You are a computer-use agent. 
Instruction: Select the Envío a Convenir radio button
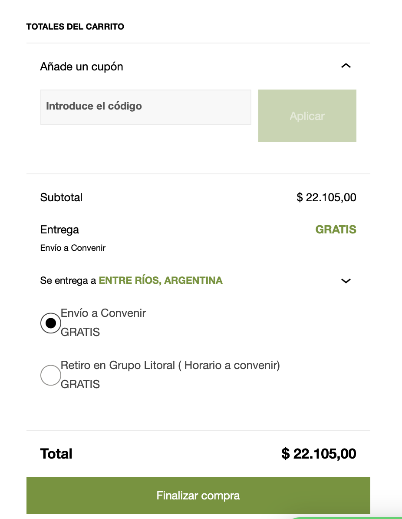point(51,323)
